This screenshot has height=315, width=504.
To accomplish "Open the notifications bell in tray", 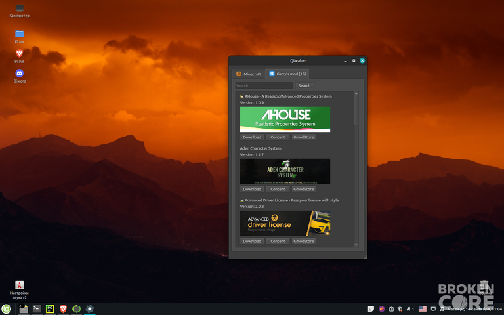I will [x=410, y=309].
